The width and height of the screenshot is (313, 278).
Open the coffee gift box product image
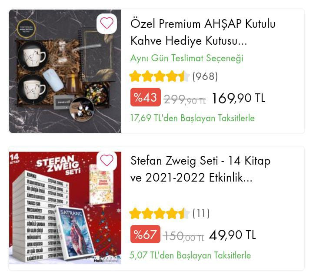coord(65,71)
